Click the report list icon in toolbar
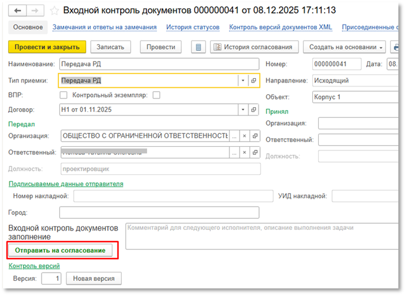The width and height of the screenshot is (406, 296). 199,47
